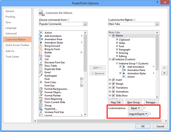Collapse the Indezine Group 1 (Custom) node

117,63
